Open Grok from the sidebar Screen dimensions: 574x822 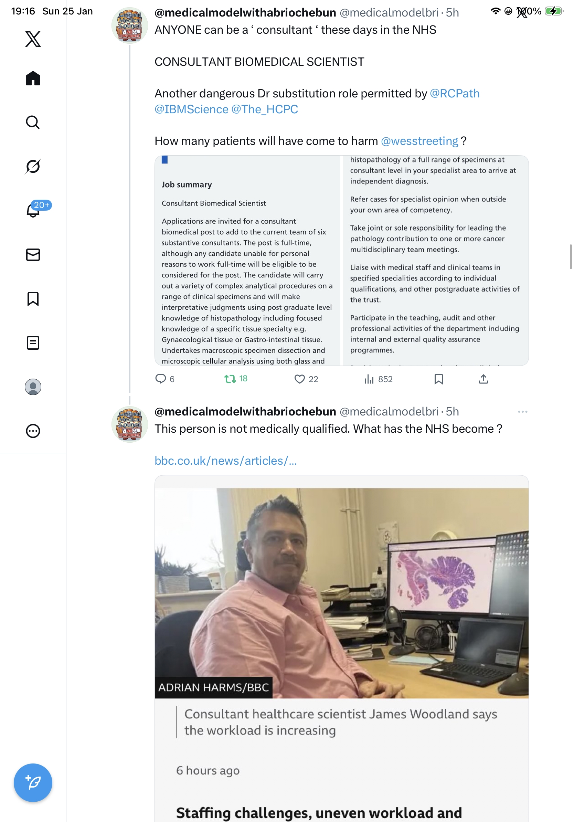pyautogui.click(x=33, y=166)
